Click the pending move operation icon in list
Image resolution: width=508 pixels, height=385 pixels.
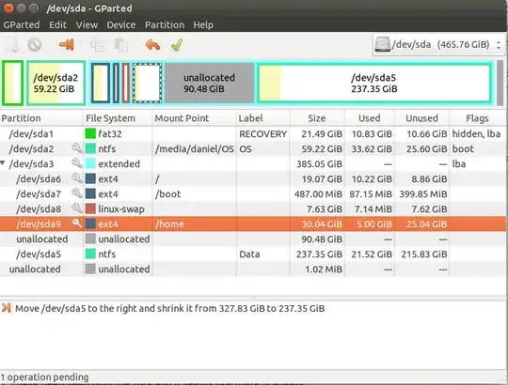tap(7, 308)
